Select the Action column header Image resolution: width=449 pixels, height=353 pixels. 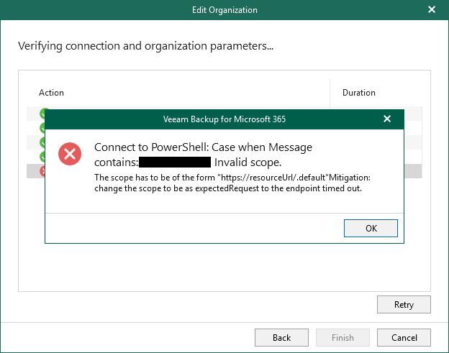tap(52, 93)
